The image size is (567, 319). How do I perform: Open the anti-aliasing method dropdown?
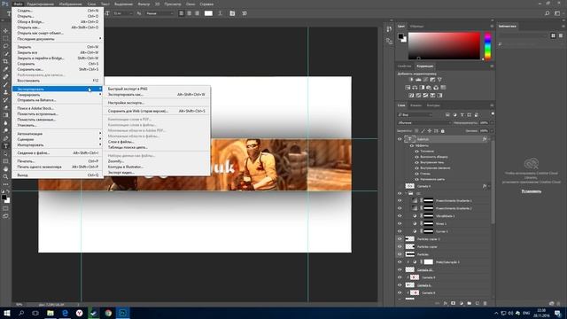[x=159, y=13]
